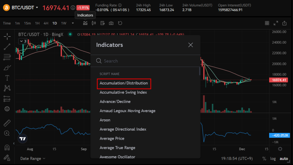This screenshot has height=165, width=293.
Task: Click the lock drawings pencil icon
Action: tap(7, 158)
